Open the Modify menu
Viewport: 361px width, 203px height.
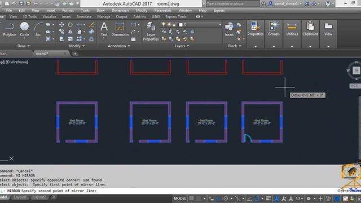(x=142, y=10)
